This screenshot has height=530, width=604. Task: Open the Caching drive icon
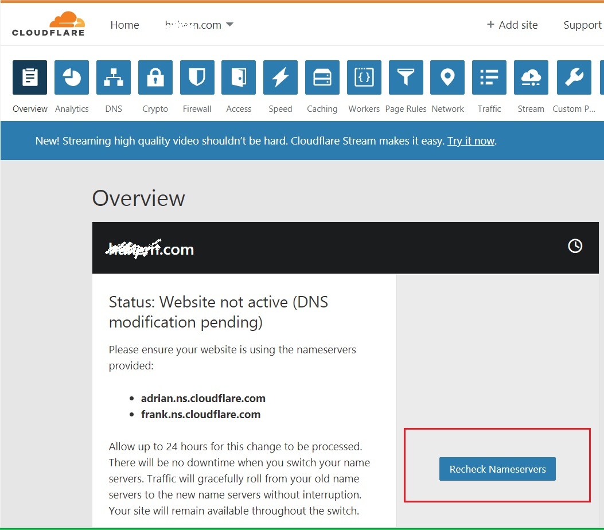pos(322,77)
